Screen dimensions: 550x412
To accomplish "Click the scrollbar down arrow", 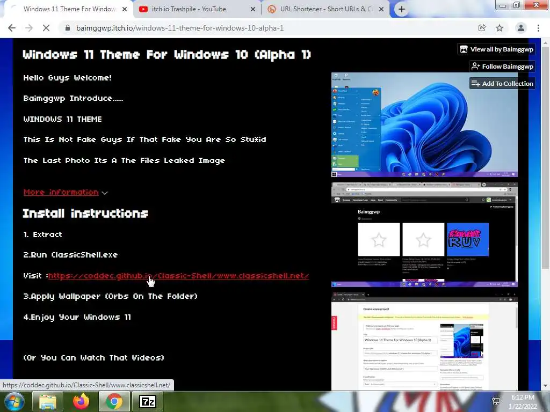I will (545, 386).
